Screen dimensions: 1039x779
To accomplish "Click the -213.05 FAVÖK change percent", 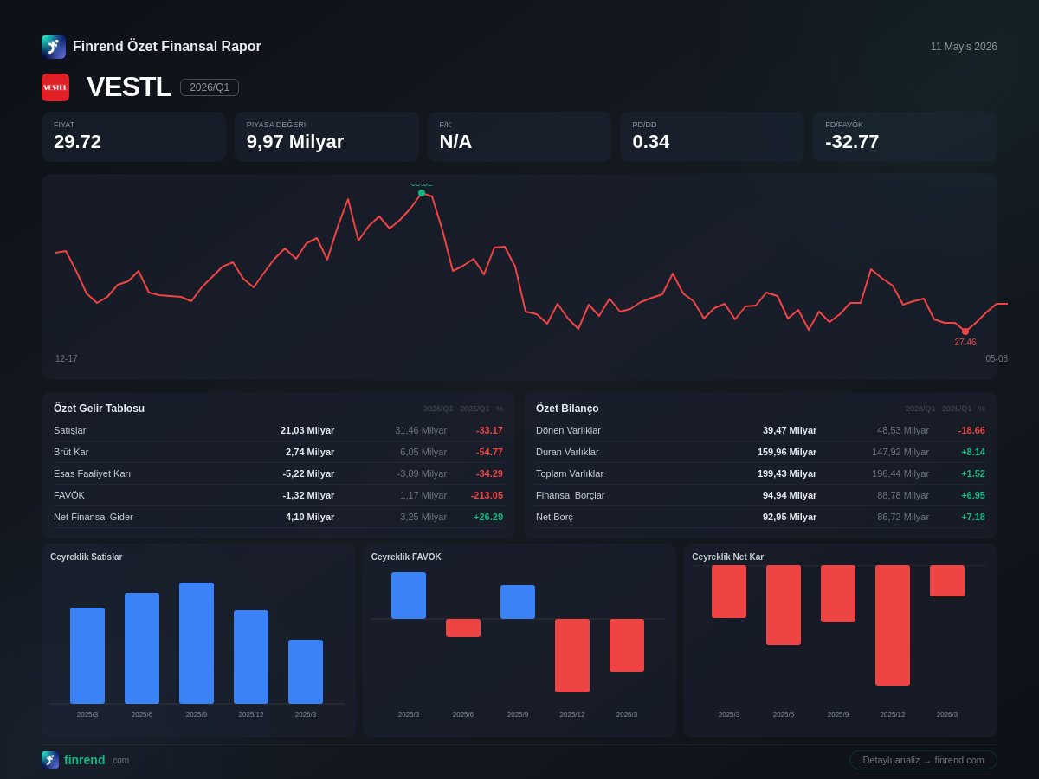I will click(x=487, y=495).
